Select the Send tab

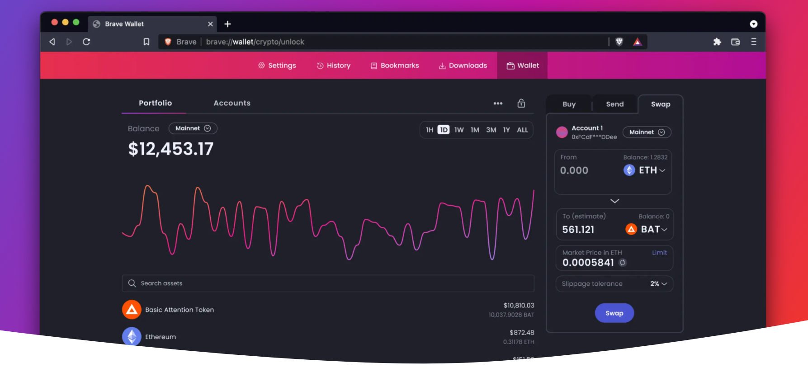point(615,104)
